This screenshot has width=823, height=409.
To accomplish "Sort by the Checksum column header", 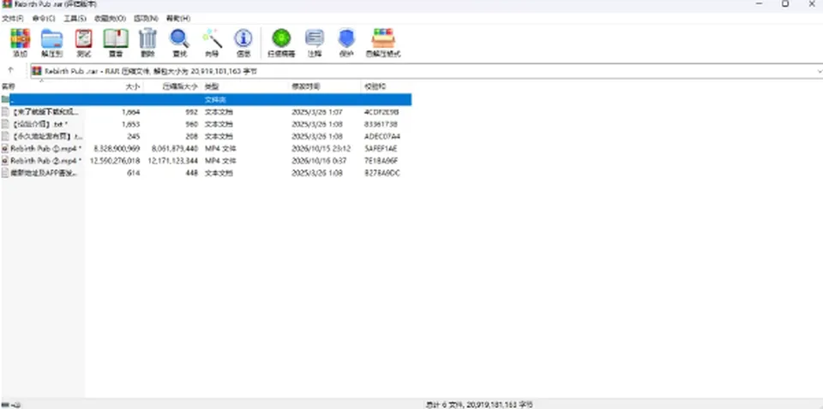I will point(387,86).
